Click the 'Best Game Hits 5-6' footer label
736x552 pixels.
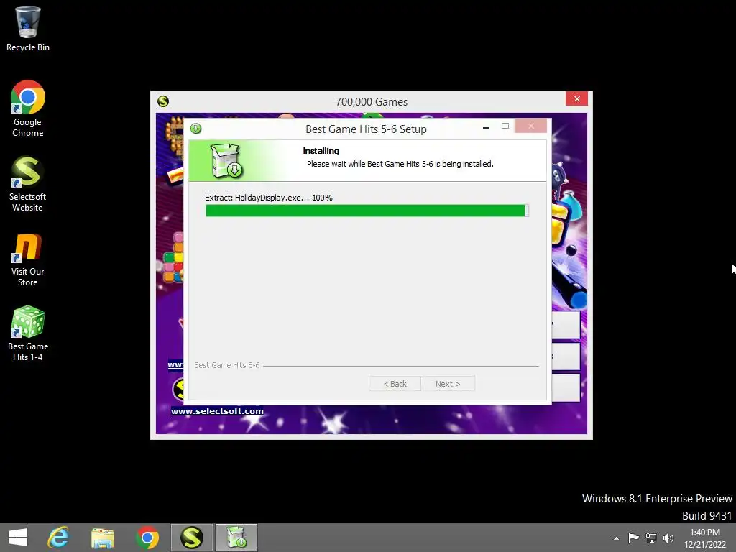[226, 365]
